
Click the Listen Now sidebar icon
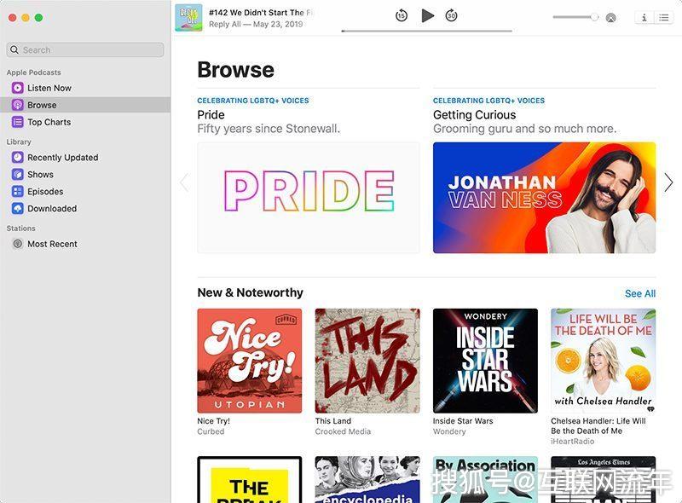[x=17, y=88]
